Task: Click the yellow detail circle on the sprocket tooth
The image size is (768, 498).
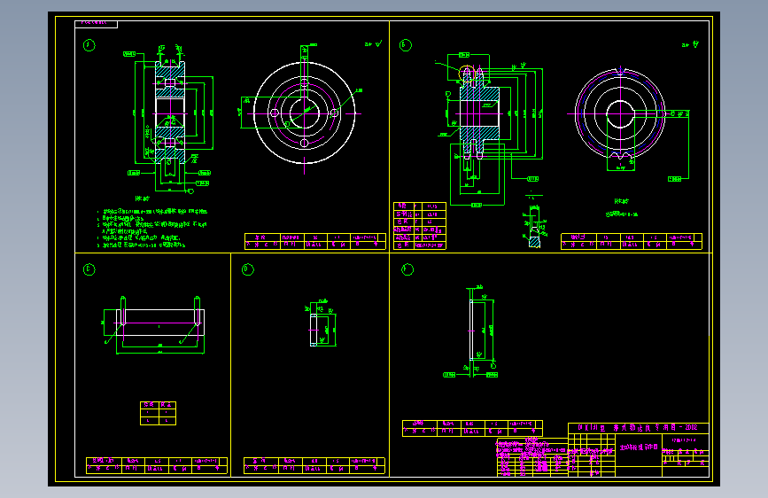Action: 467,74
